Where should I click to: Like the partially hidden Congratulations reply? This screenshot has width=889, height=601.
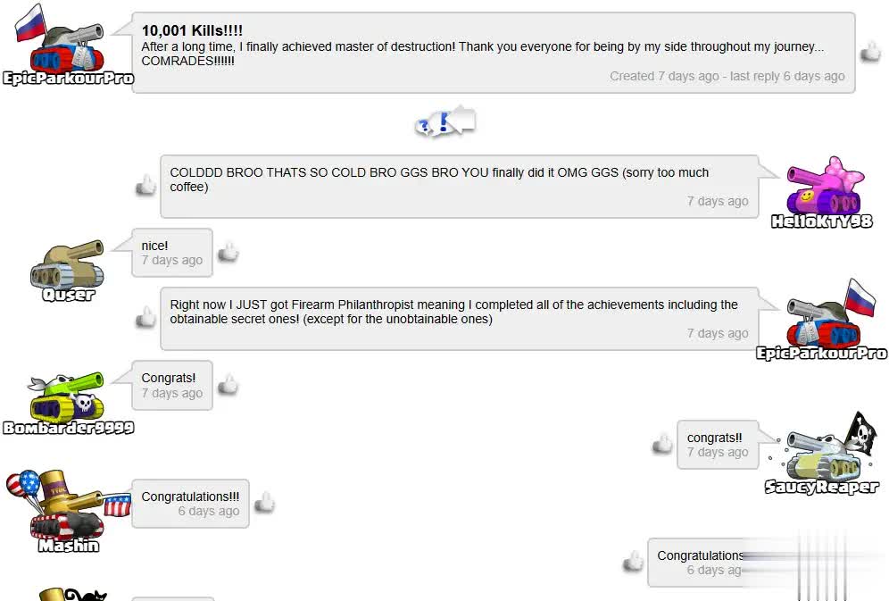(633, 561)
